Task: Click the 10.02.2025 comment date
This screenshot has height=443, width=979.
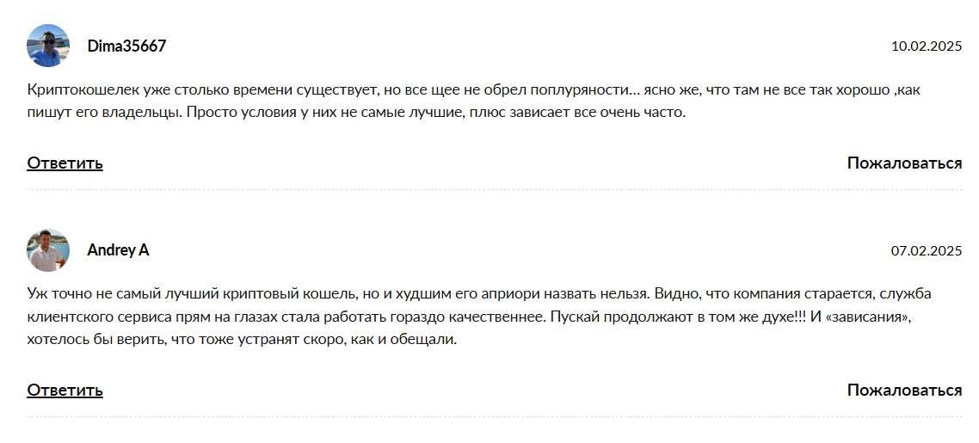Action: (x=926, y=46)
